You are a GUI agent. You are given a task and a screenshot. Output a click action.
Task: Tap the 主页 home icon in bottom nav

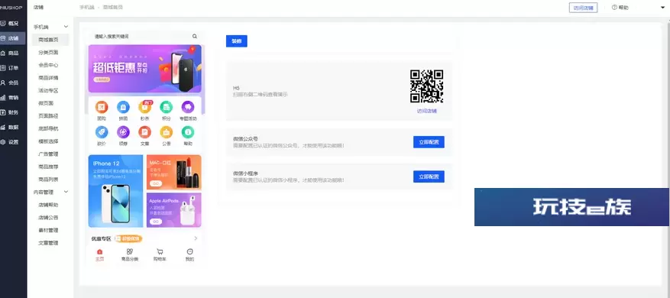point(99,252)
